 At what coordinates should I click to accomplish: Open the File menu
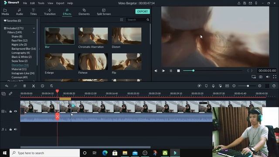point(25,3)
